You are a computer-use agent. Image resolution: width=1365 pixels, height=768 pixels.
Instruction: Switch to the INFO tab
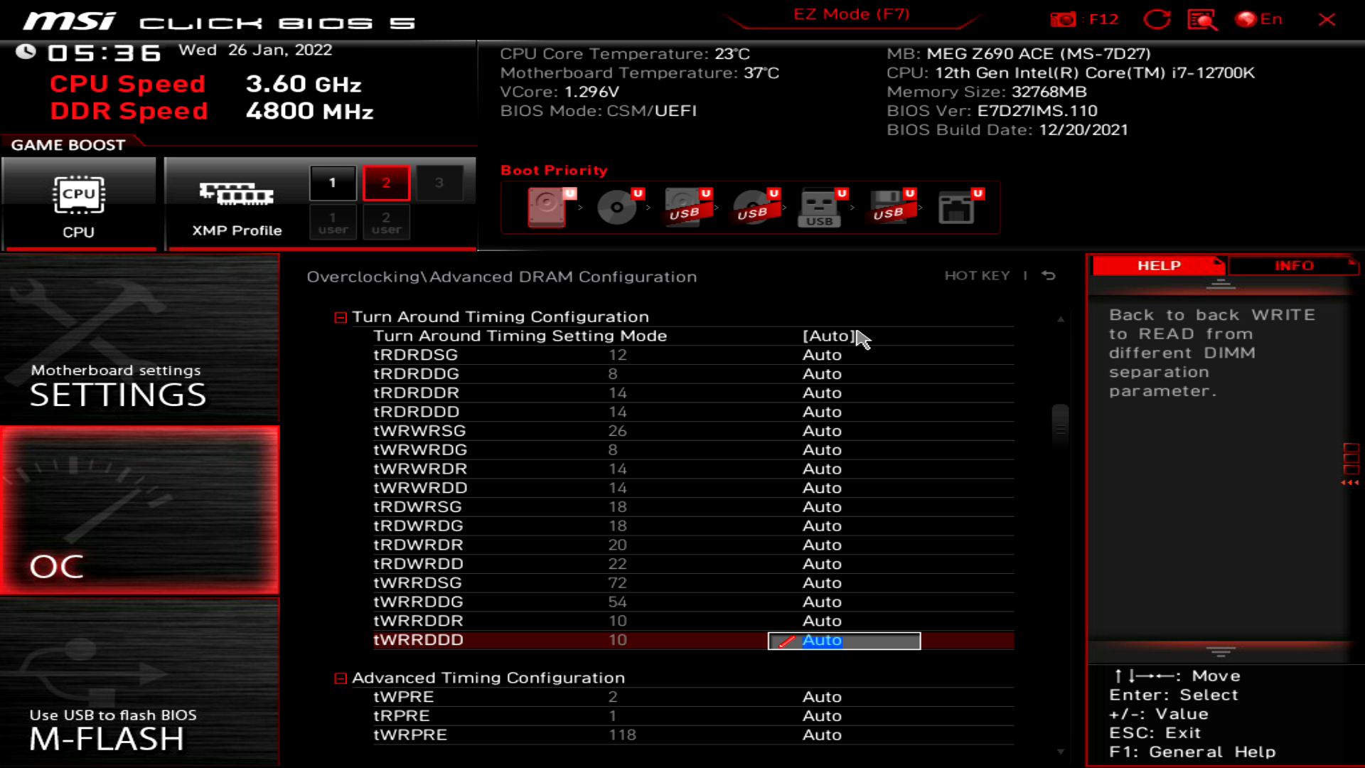pyautogui.click(x=1294, y=265)
